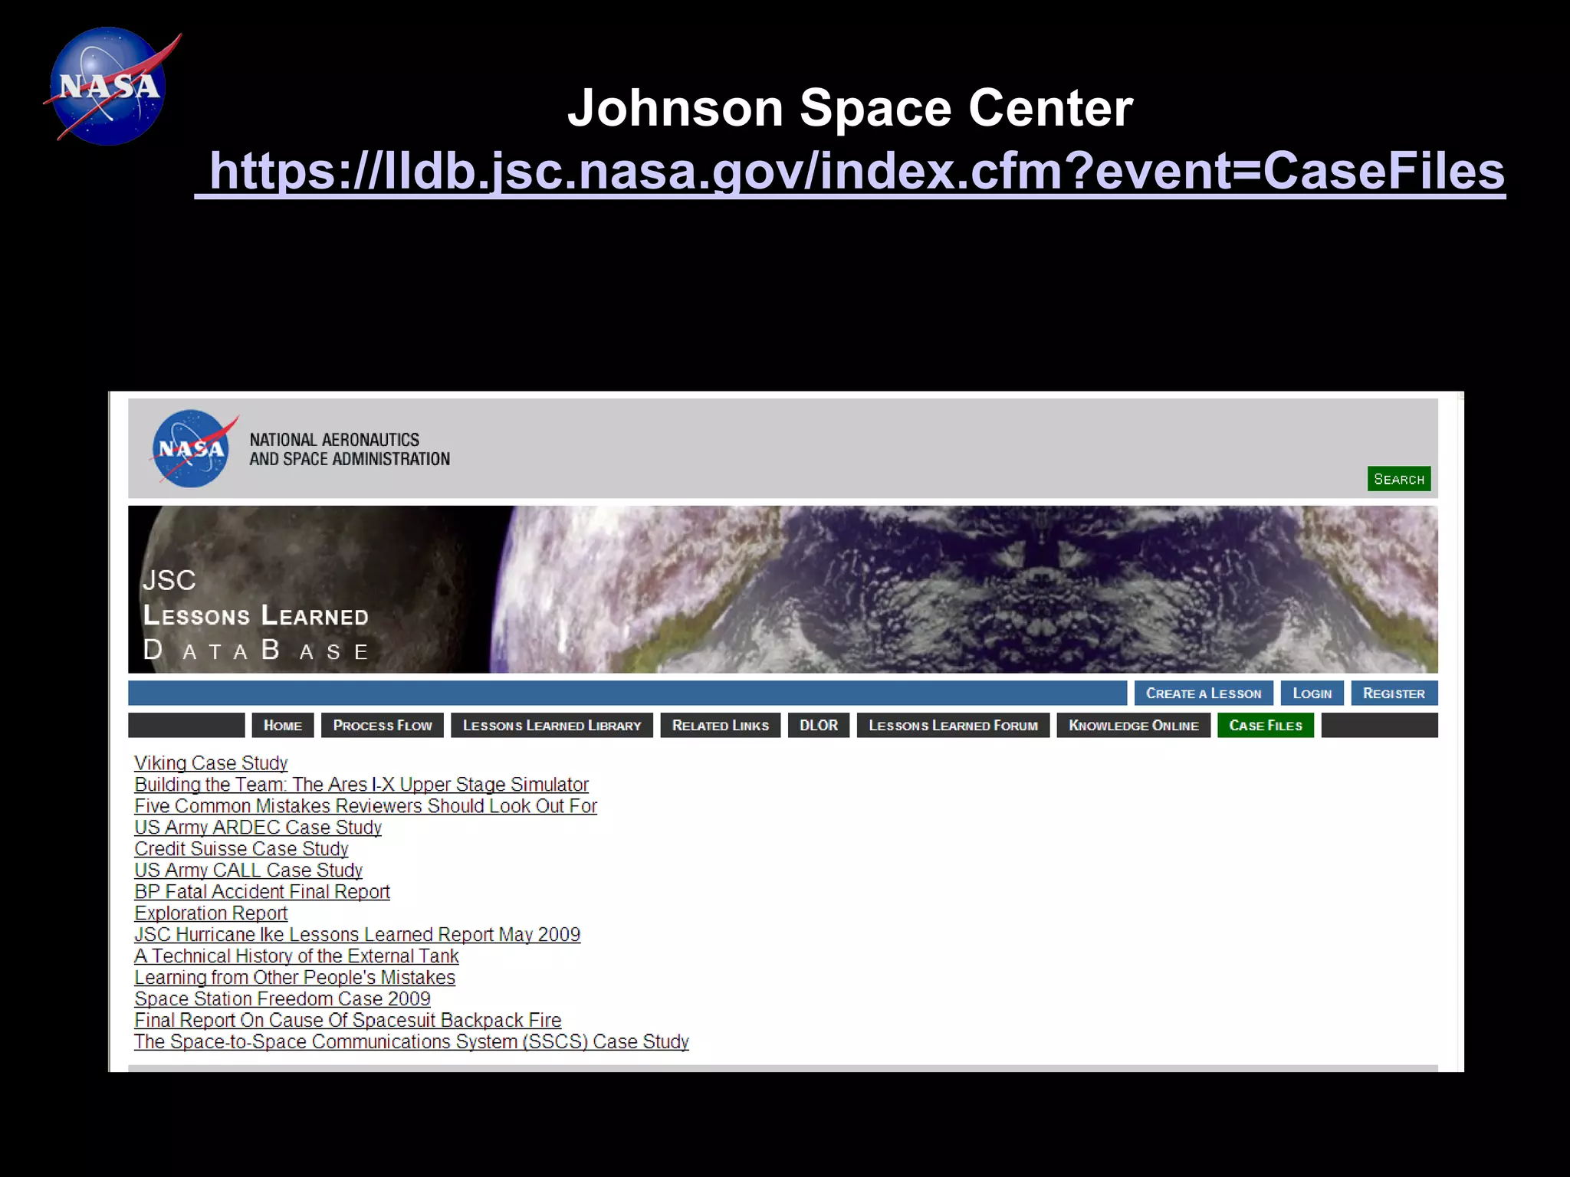Open Credit Suisse Case Study link

click(241, 849)
